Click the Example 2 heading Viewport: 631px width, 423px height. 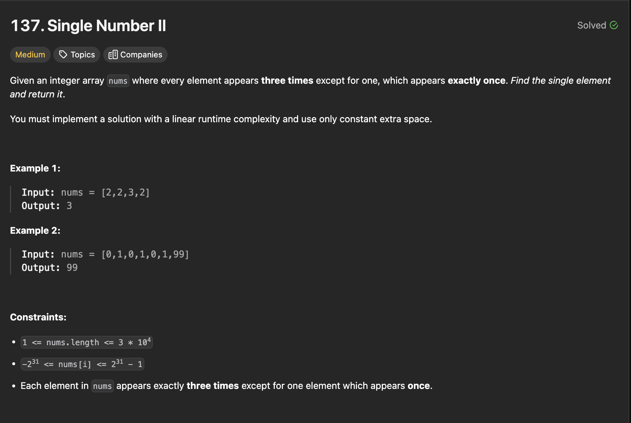click(35, 230)
